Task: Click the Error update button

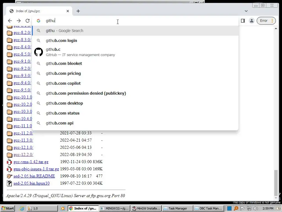Action: (266, 21)
